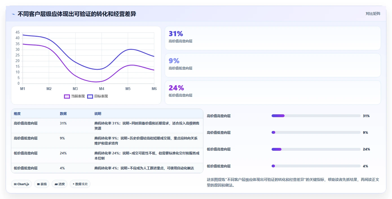Toggle the 目标表现 legend swatch
This screenshot has width=392, height=199.
90,96
